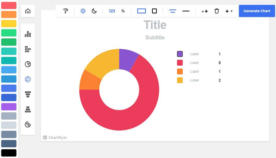Viewport: 276px width, 158px height.
Task: Edit value 1 of the purple row
Action: coord(220,54)
